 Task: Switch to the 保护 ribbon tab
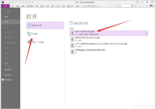click(x=53, y=6)
